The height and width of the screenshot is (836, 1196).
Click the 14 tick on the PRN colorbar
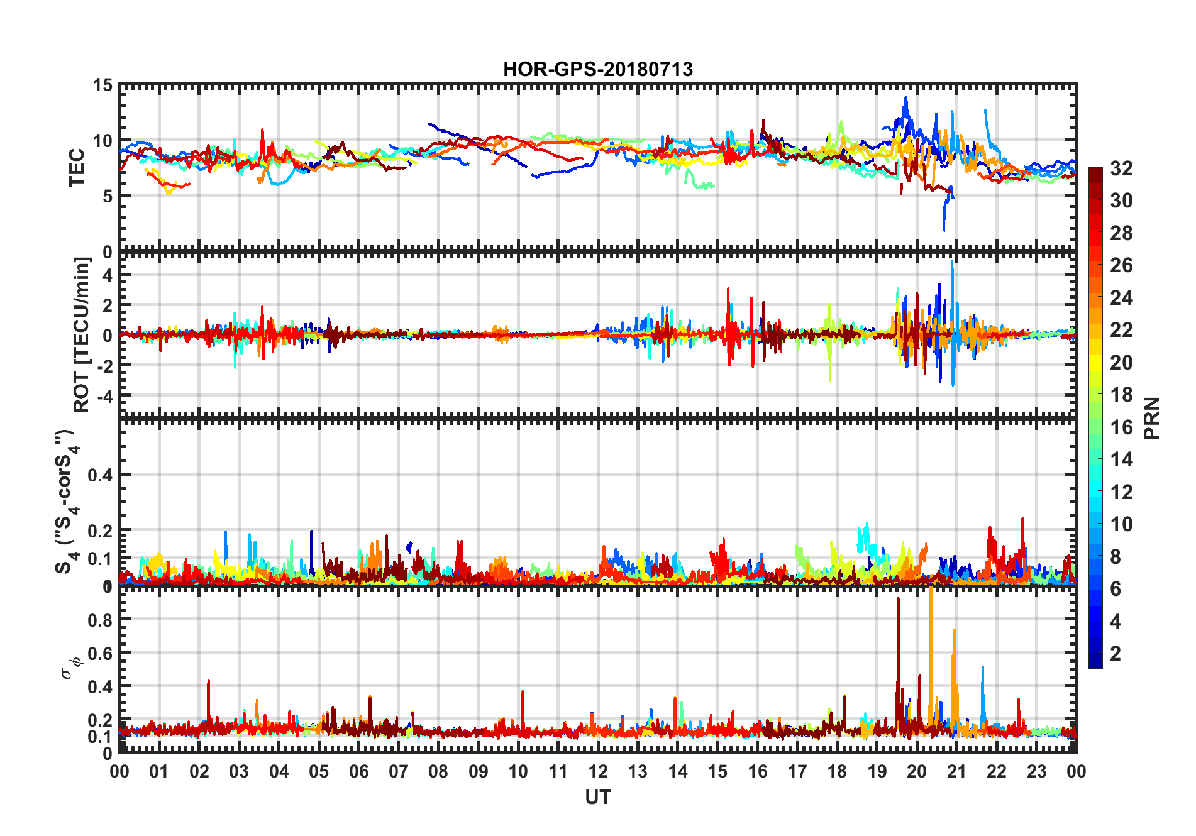click(1121, 459)
